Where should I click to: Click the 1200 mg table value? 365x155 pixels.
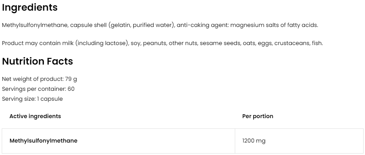[x=254, y=141]
